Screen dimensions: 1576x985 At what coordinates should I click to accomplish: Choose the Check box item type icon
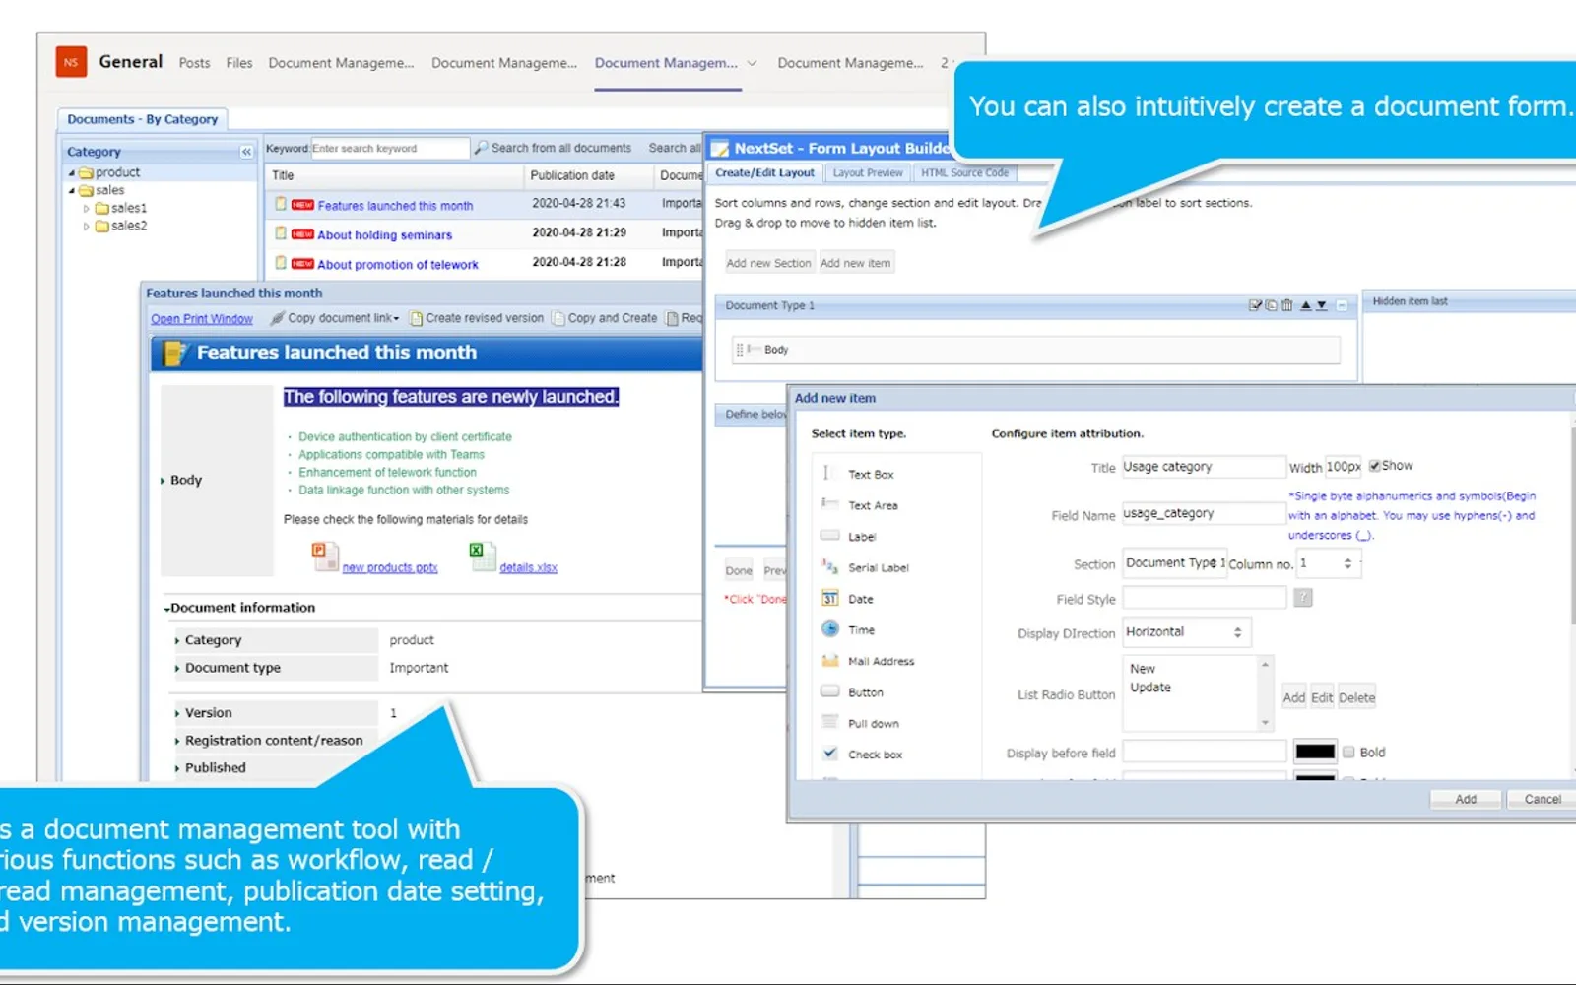[829, 754]
